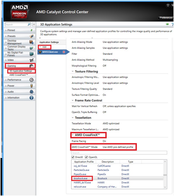Click the Common Display Tasks icon
Viewport: 174px width, 196px height.
32,48
